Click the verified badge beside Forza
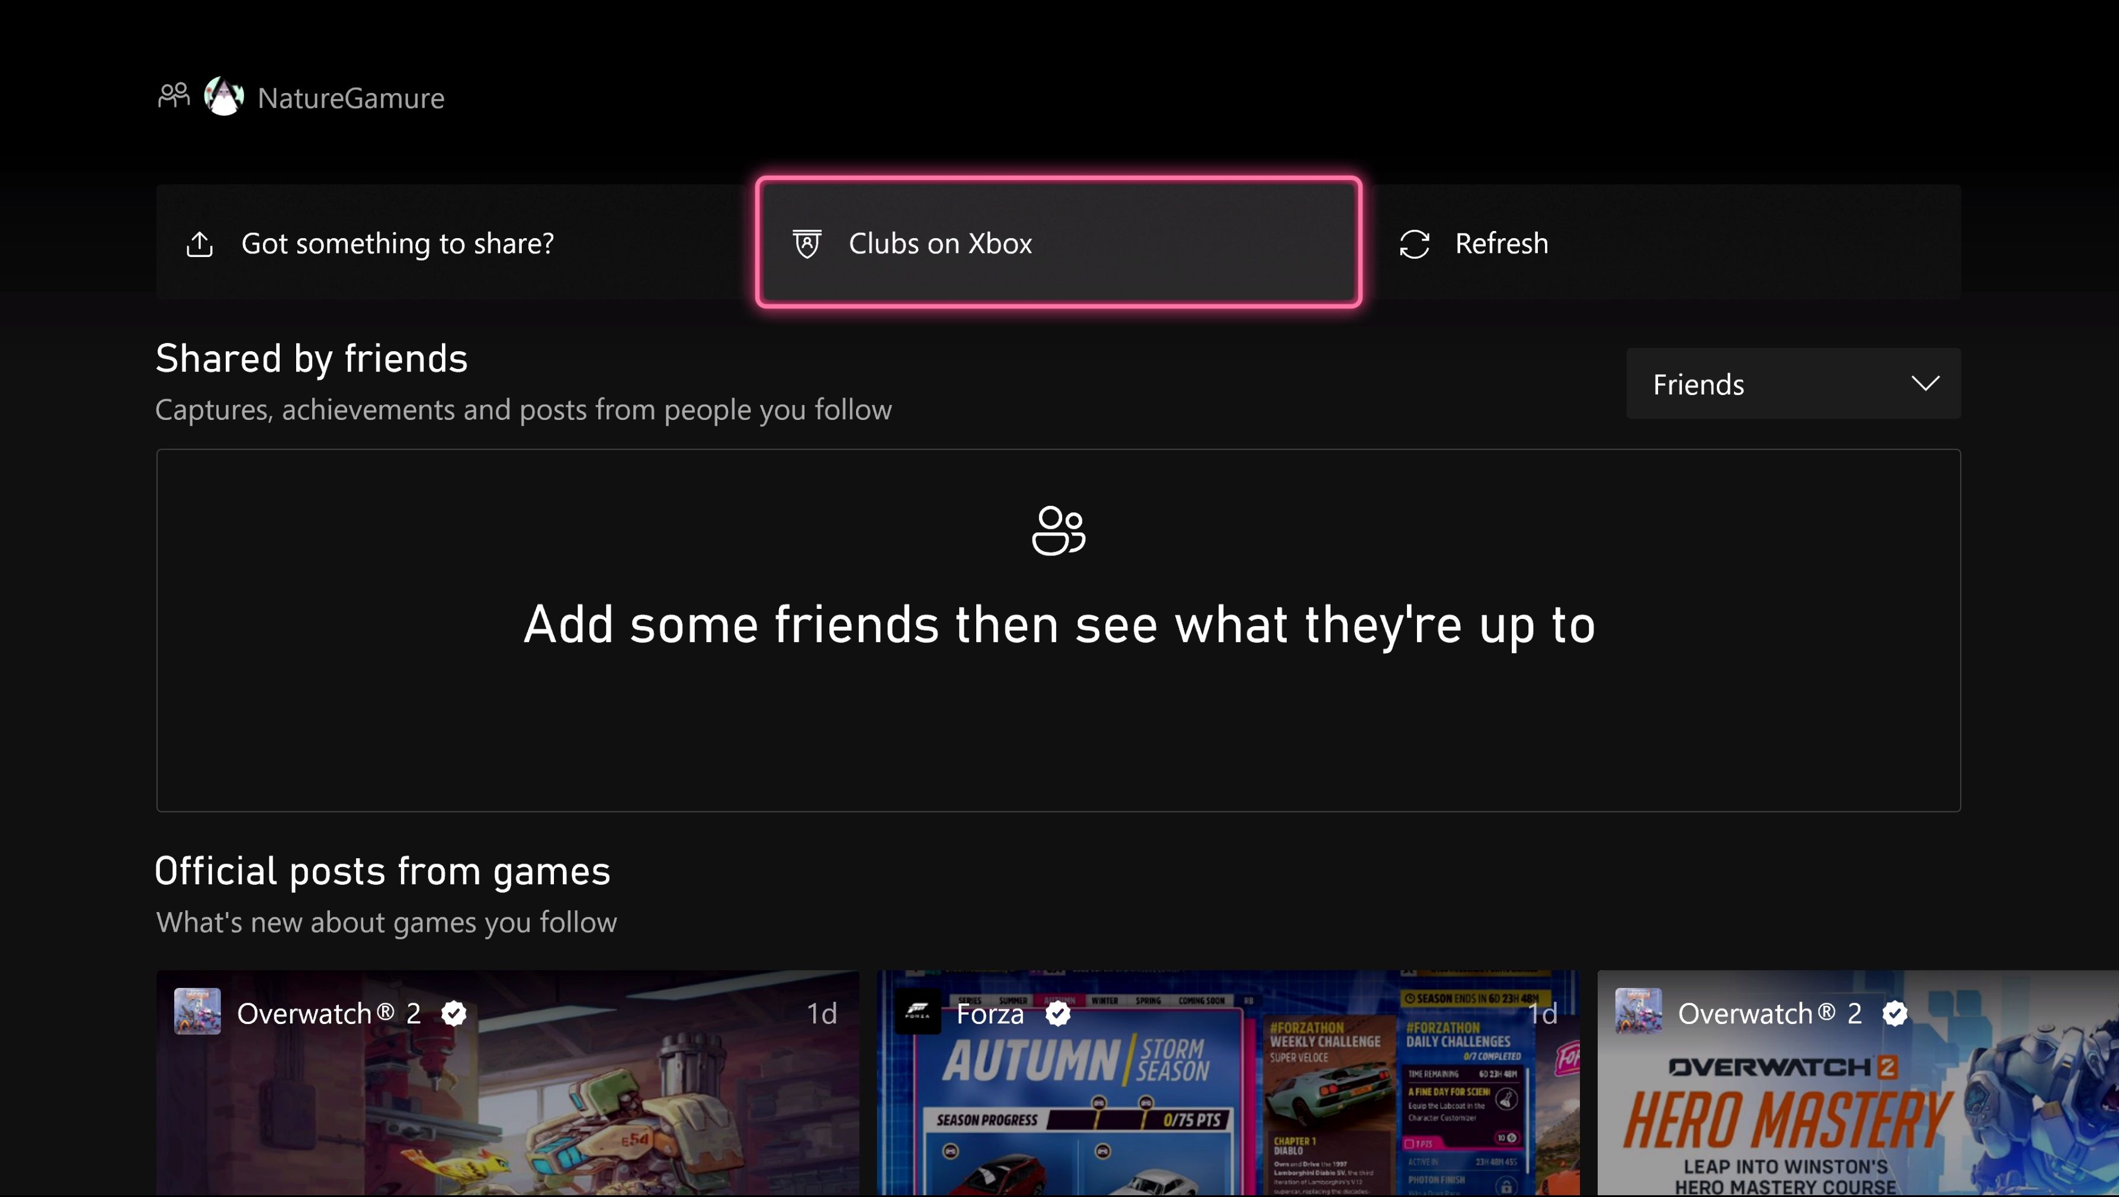This screenshot has width=2119, height=1197. (1058, 1013)
